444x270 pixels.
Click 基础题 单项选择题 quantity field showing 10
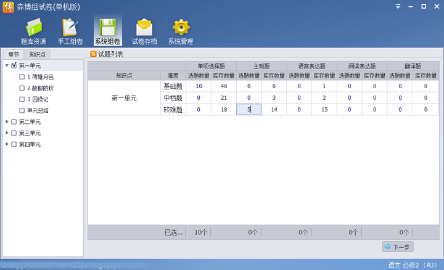click(198, 86)
